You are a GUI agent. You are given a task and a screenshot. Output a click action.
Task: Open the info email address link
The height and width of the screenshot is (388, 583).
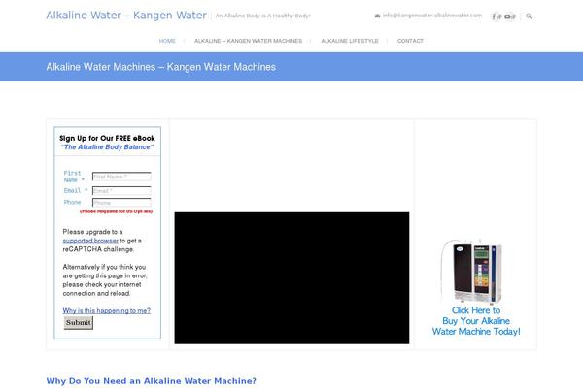(x=432, y=16)
